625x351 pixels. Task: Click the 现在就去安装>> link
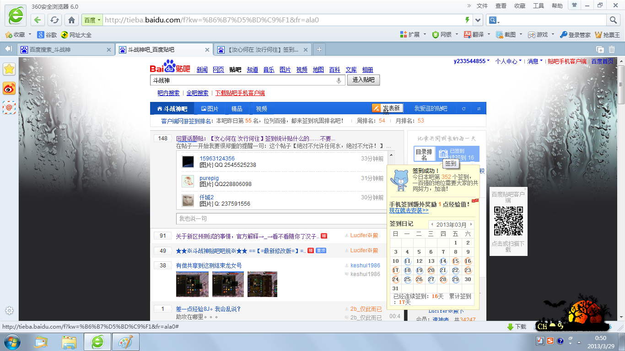click(409, 211)
